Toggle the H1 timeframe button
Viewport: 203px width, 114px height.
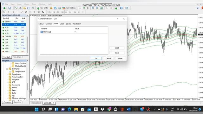[x=66, y=12]
